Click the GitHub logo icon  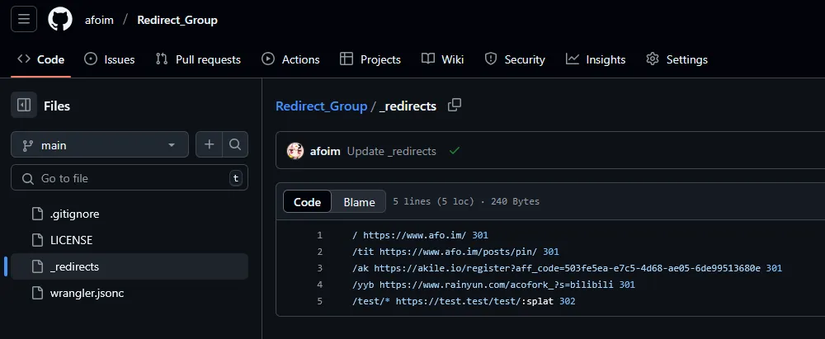point(60,19)
